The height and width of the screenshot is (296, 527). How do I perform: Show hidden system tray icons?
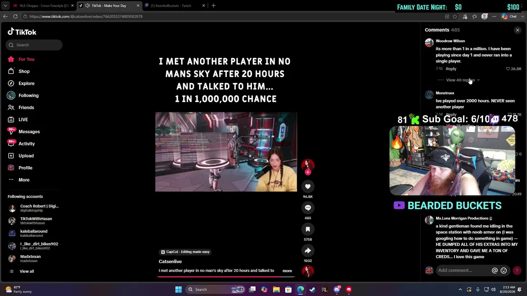460,289
